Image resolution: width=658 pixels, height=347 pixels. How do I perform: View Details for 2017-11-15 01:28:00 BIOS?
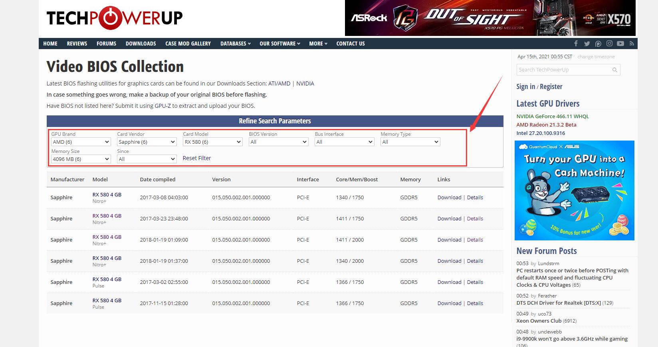coord(475,303)
